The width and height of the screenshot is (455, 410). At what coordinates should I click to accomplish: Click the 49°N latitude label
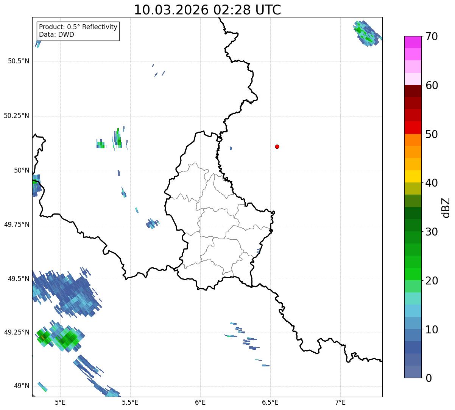coord(22,386)
